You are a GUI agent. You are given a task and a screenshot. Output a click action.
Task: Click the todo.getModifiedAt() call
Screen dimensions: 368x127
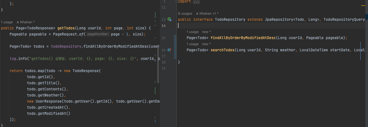pos(49,113)
